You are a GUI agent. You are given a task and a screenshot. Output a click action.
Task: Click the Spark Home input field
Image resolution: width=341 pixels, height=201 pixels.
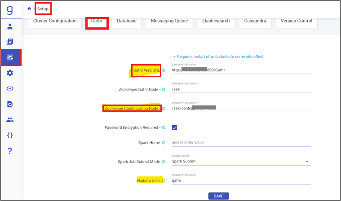(x=241, y=143)
